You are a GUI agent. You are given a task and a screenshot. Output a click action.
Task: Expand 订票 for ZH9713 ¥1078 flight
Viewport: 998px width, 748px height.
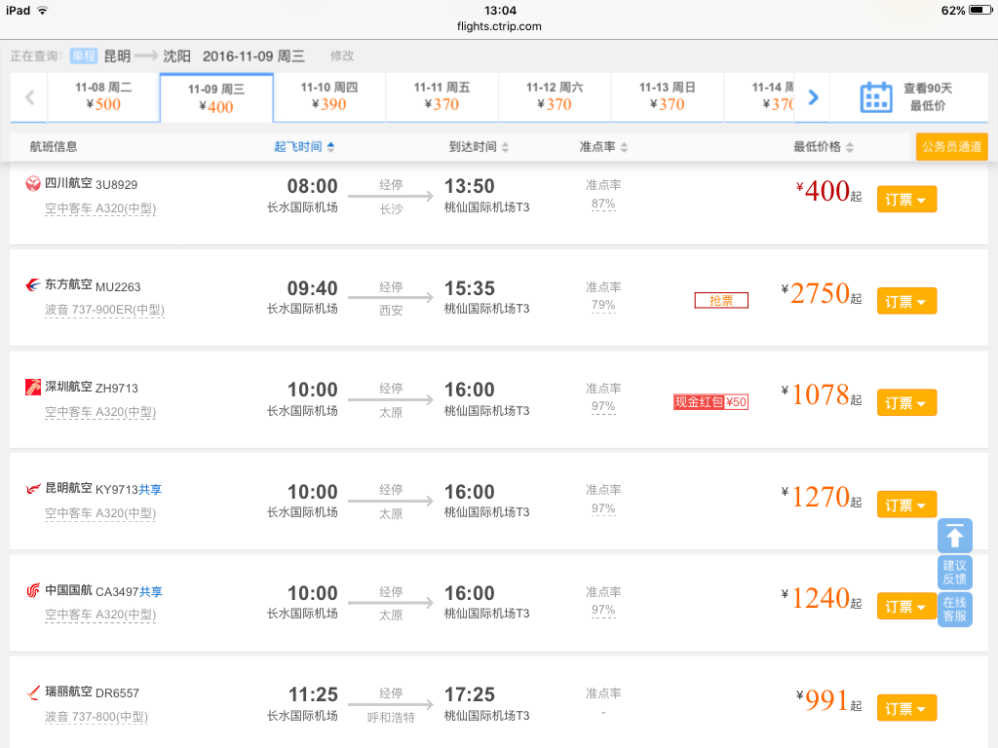(906, 402)
